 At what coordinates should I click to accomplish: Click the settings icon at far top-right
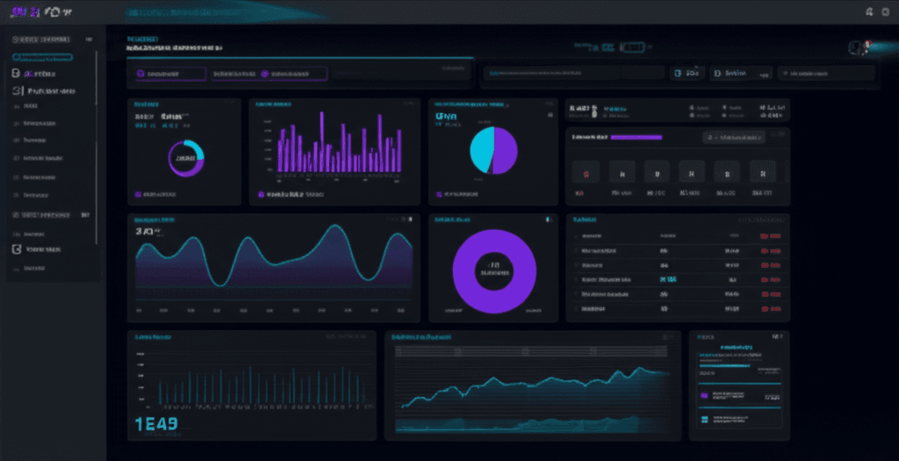888,11
